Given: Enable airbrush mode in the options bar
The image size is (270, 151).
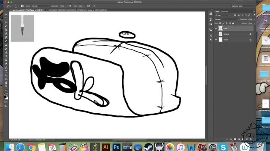Looking at the screenshot, I should [89, 6].
